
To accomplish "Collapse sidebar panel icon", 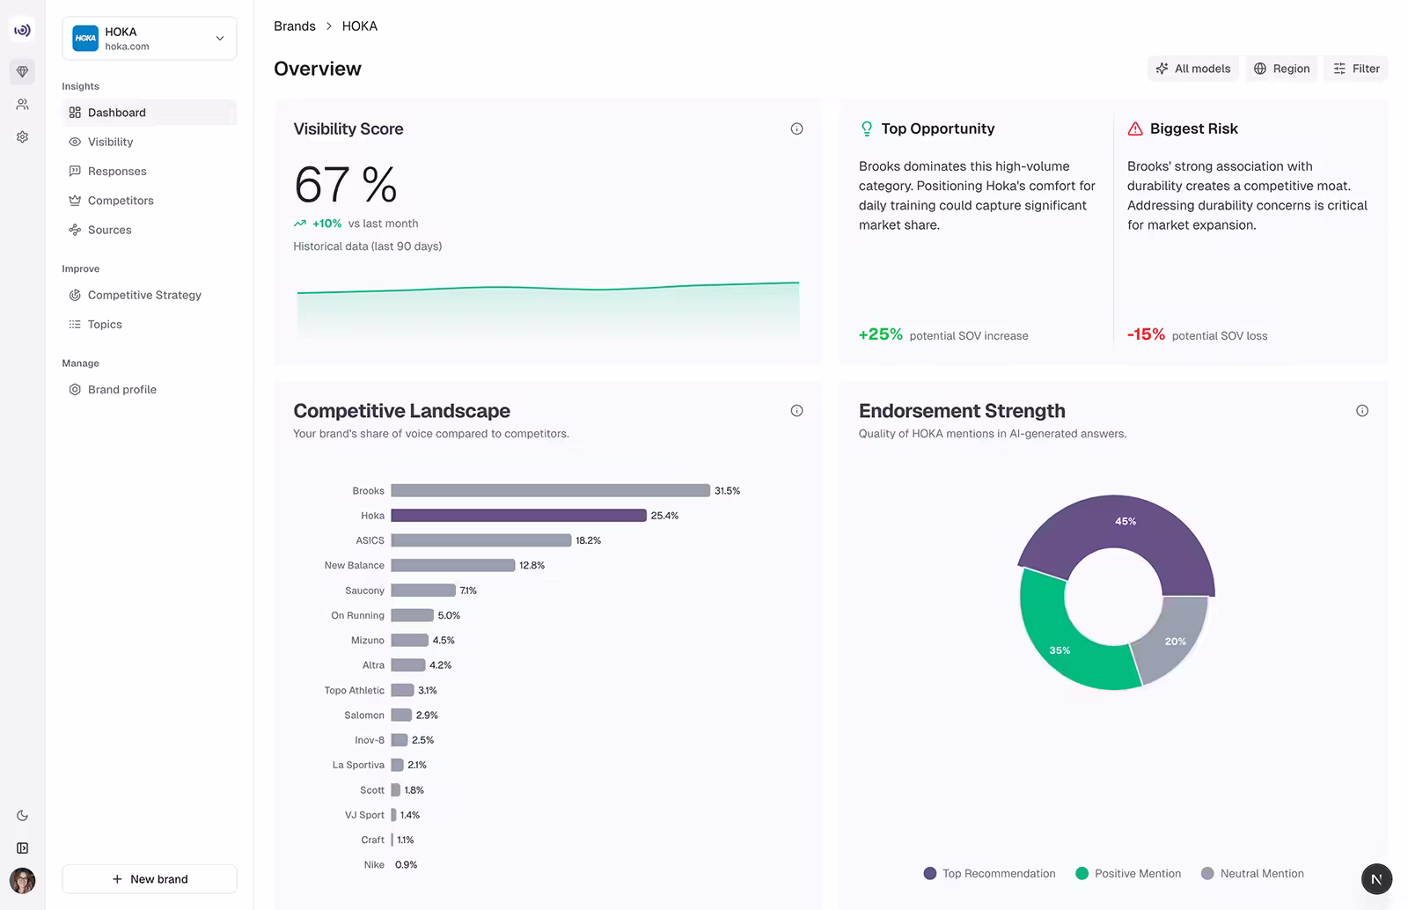I will point(22,848).
